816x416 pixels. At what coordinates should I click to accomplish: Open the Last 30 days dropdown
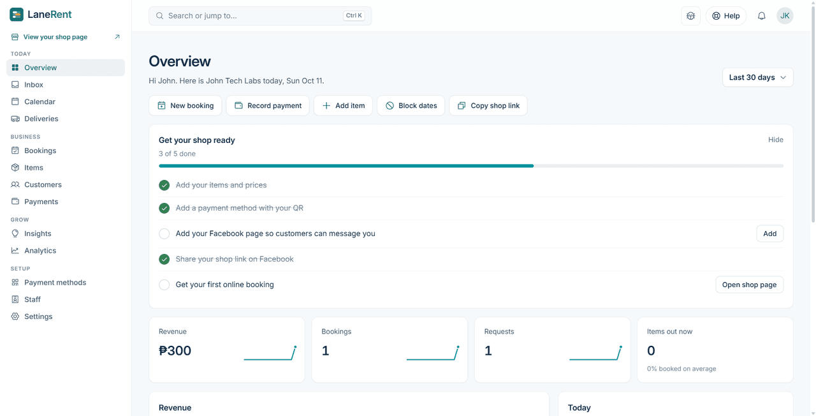click(757, 77)
